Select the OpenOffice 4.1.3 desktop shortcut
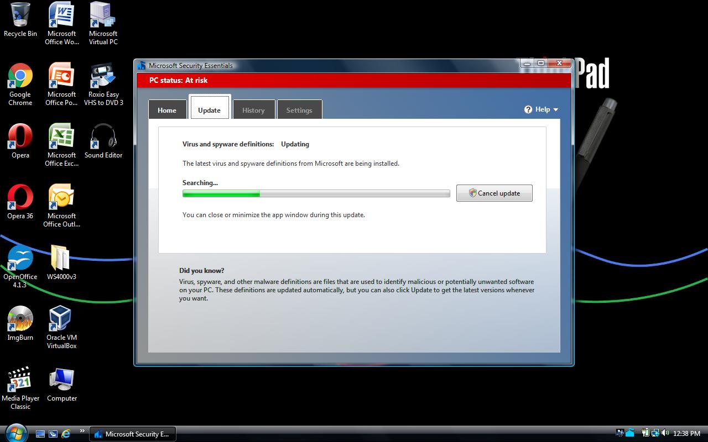This screenshot has height=442, width=708. (20, 266)
